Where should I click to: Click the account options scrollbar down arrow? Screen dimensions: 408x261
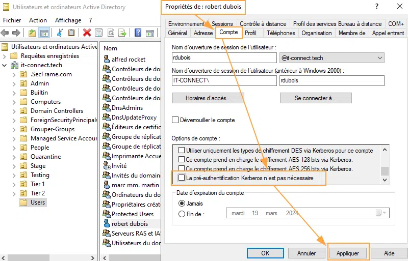[385, 180]
